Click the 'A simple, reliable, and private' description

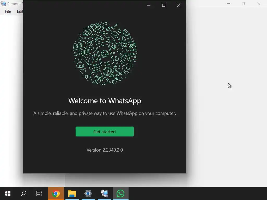[105, 113]
